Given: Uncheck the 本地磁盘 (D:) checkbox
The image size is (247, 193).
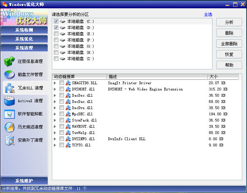Looking at the screenshot, I should [56, 28].
